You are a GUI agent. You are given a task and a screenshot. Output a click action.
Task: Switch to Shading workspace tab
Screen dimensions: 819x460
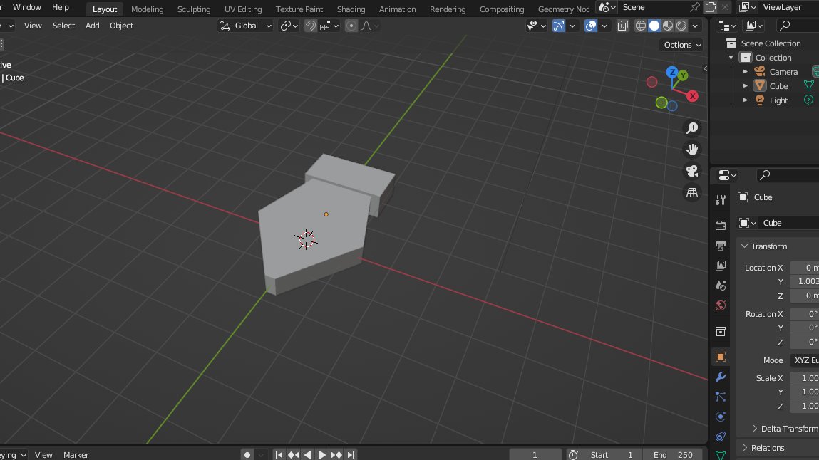[x=351, y=9]
